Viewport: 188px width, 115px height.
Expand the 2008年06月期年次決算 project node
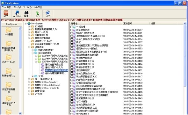pyautogui.click(x=36, y=56)
